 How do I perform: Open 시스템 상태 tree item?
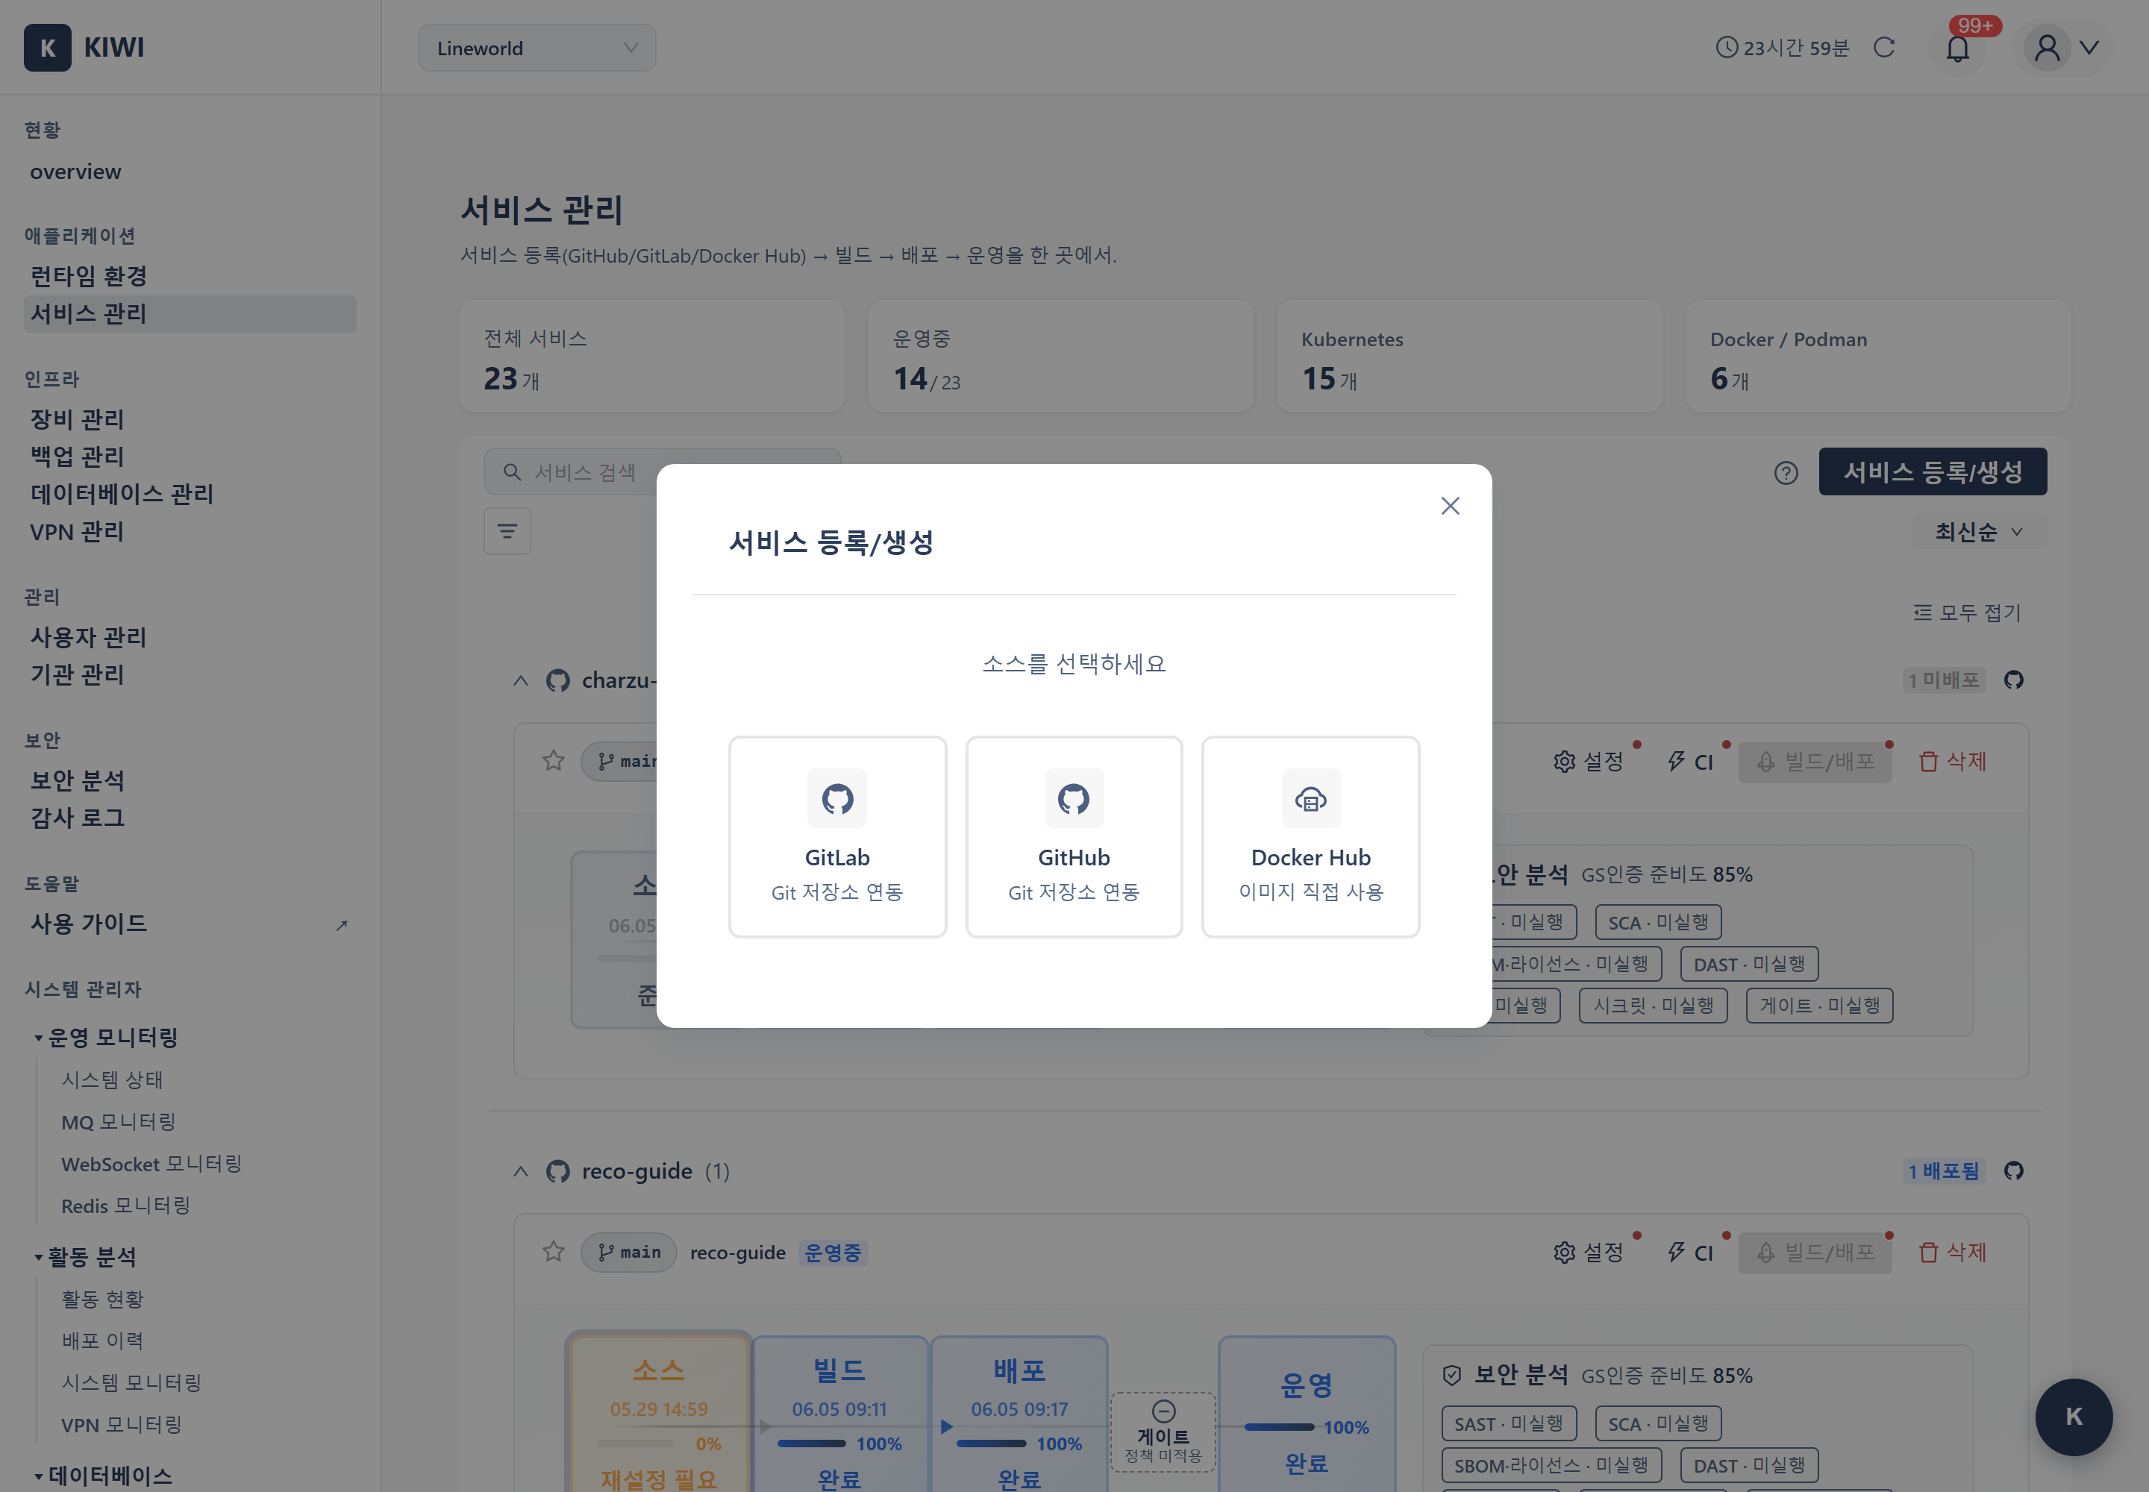(x=112, y=1079)
